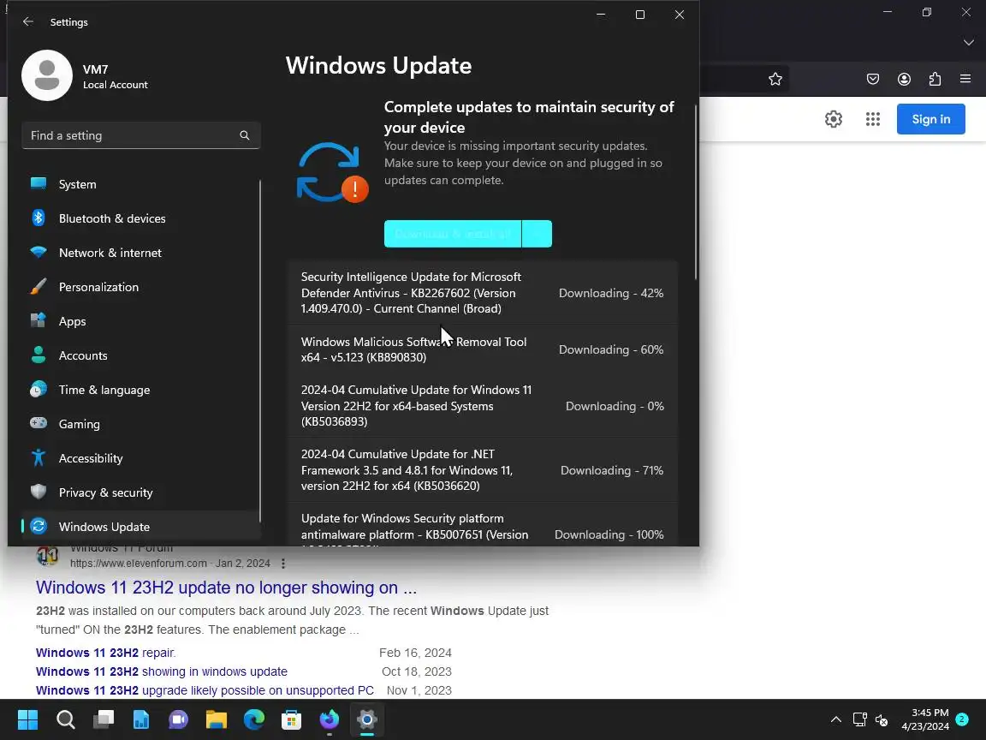Expand the browser tab list chevron
This screenshot has width=986, height=740.
point(968,42)
